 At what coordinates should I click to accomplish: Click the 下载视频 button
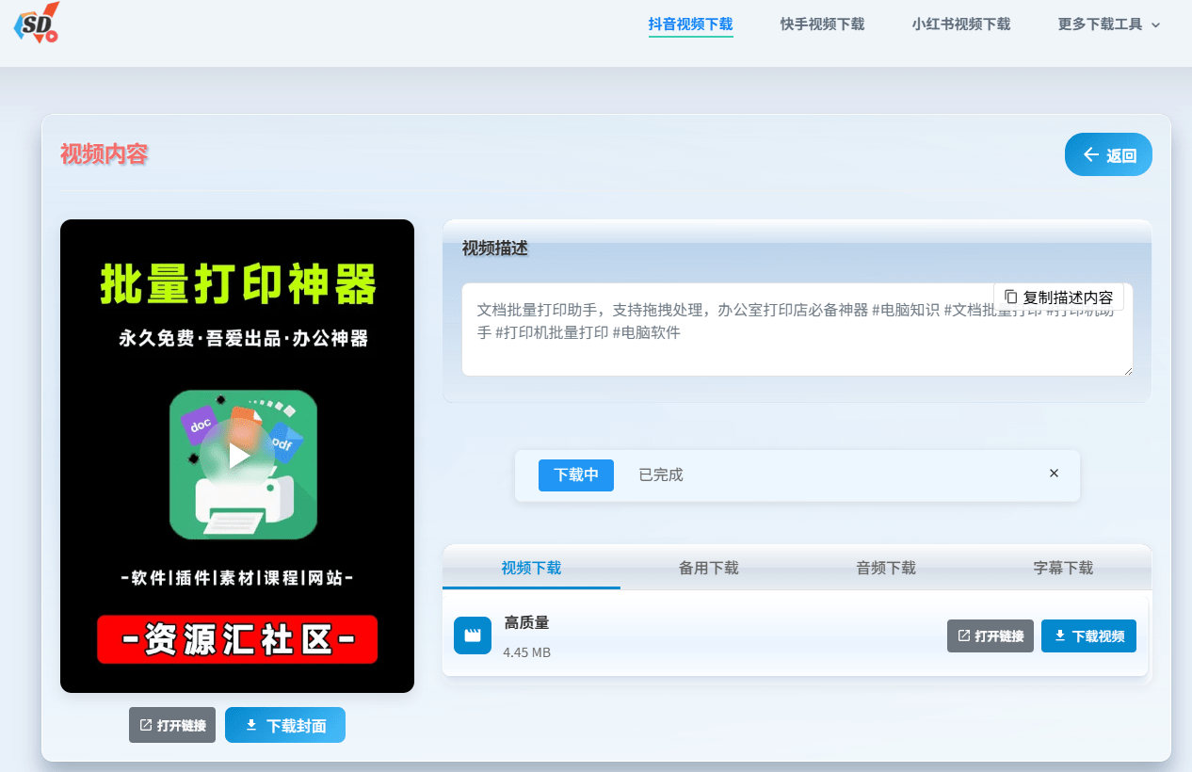1088,635
